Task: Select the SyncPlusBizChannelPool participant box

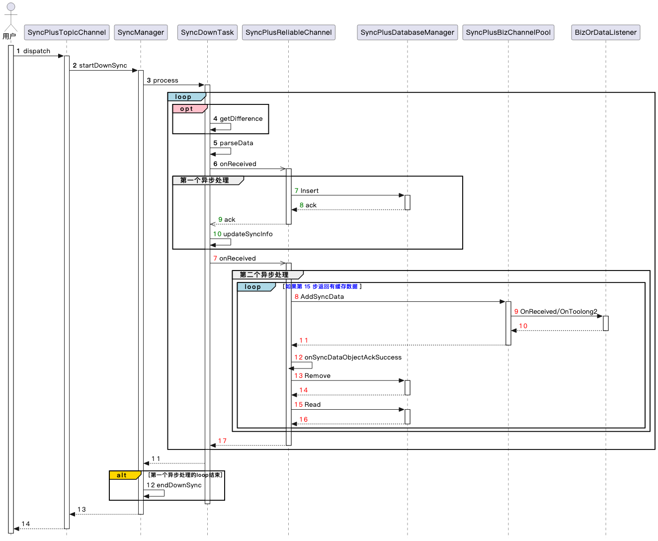Action: 508,32
